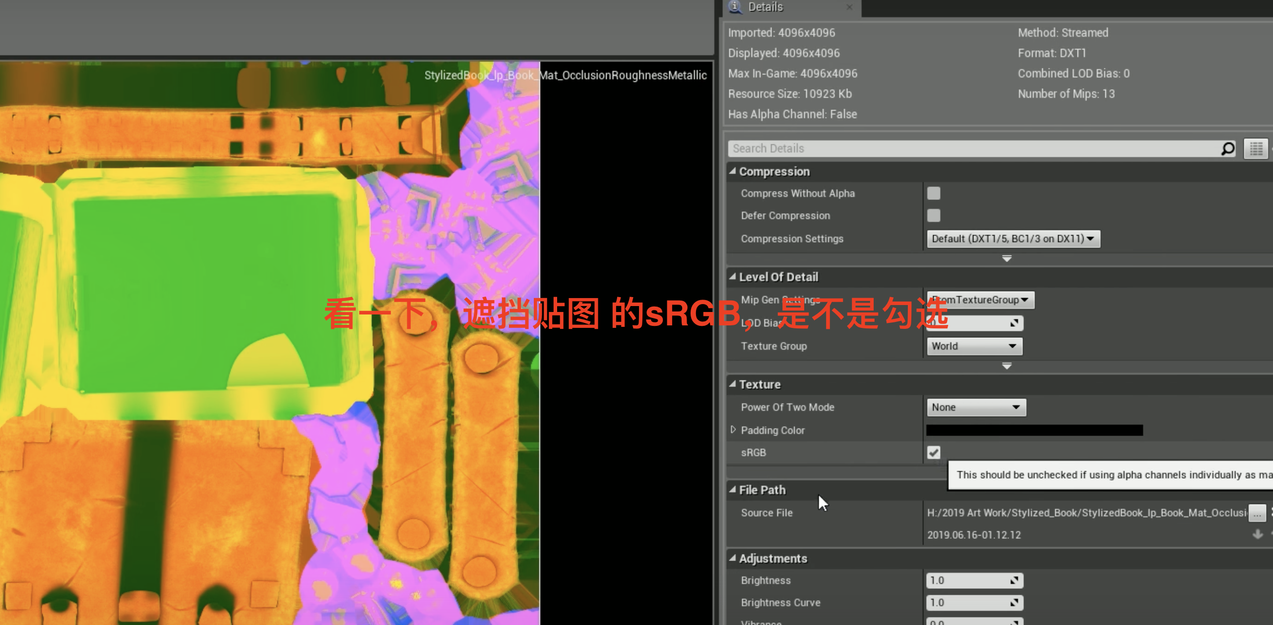Screen dimensions: 1273x625
Task: Open the Power Of Two Mode dropdown
Action: click(x=976, y=407)
